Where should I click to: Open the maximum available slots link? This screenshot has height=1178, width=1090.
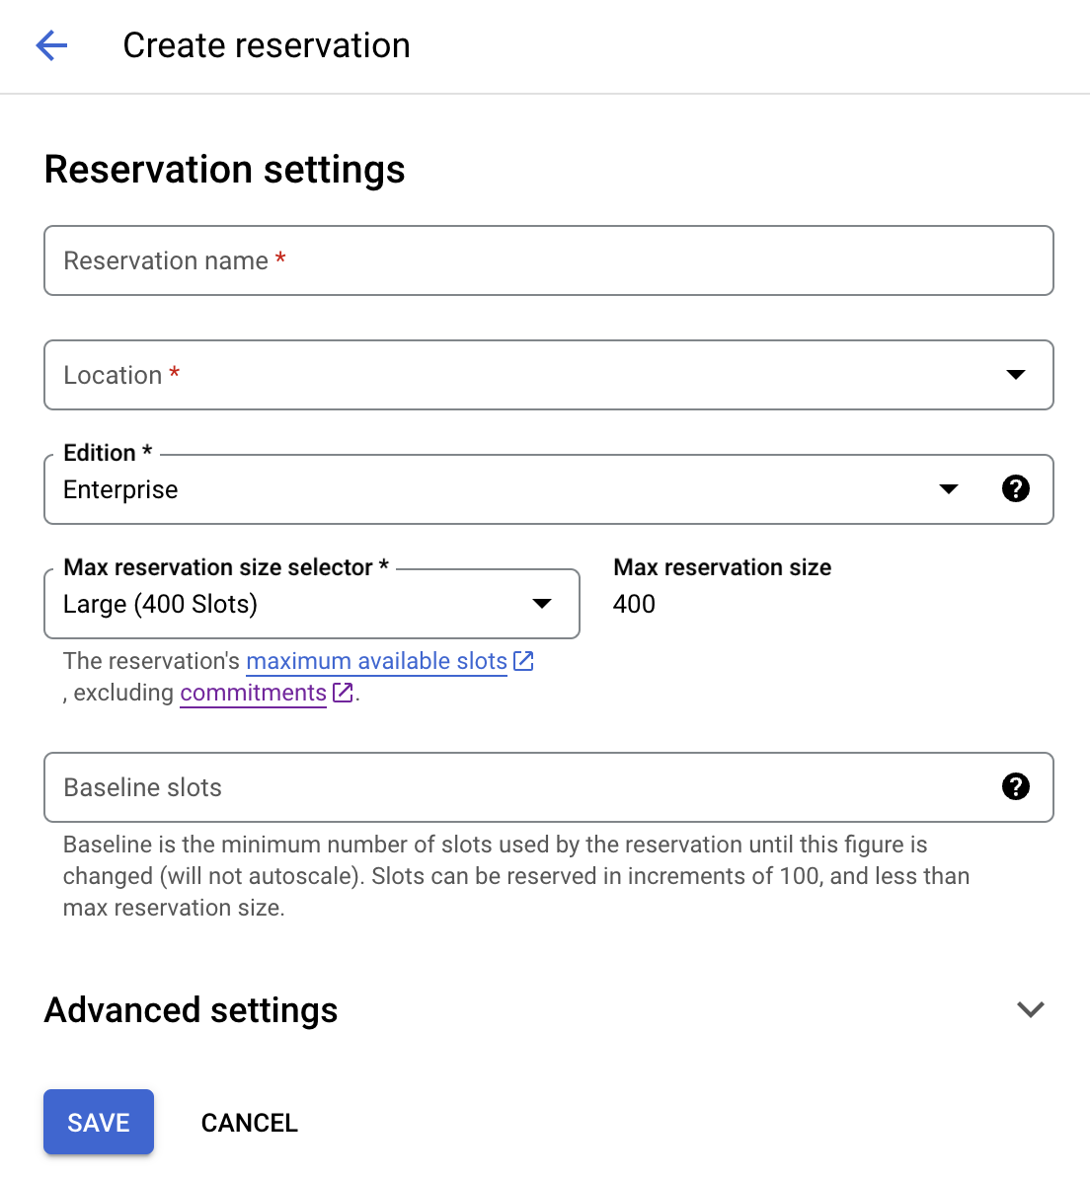376,661
